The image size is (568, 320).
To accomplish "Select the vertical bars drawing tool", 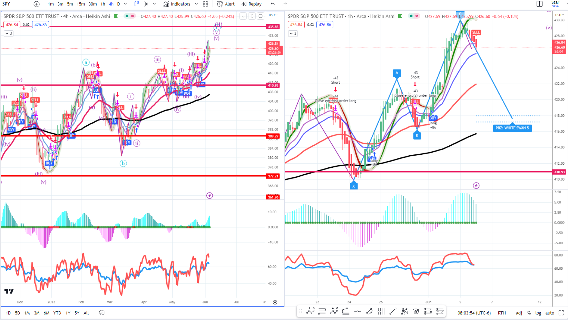I will click(x=381, y=311).
